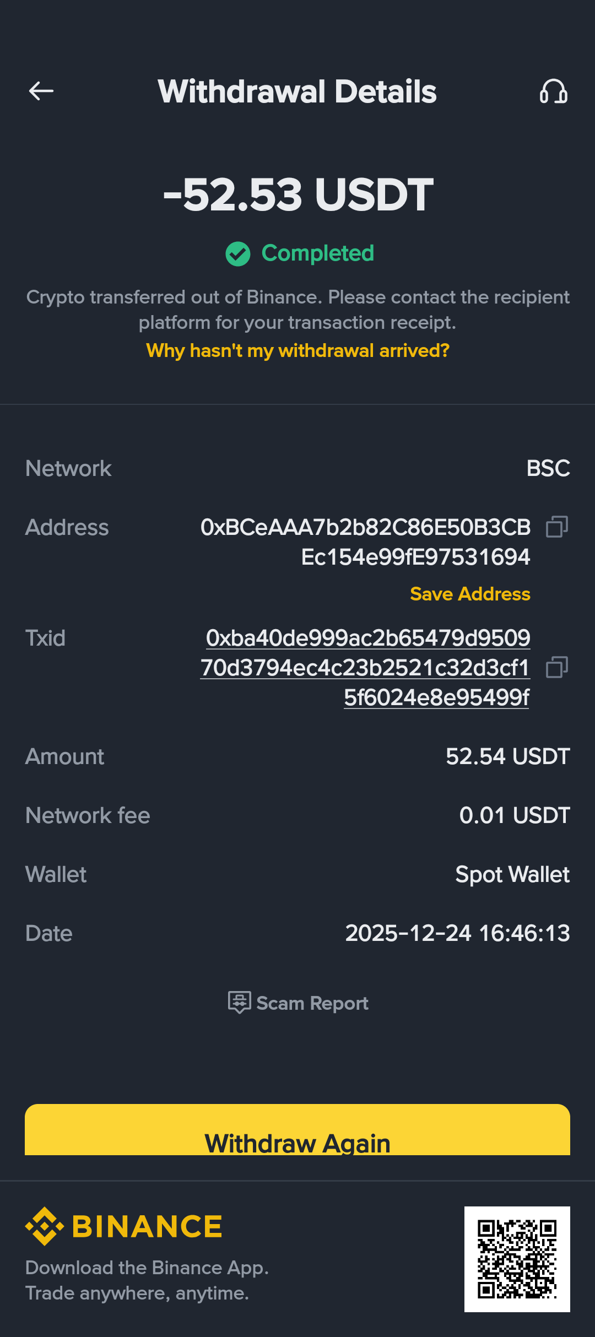This screenshot has height=1337, width=595.
Task: Tap the green Completed checkmark icon
Action: [238, 254]
